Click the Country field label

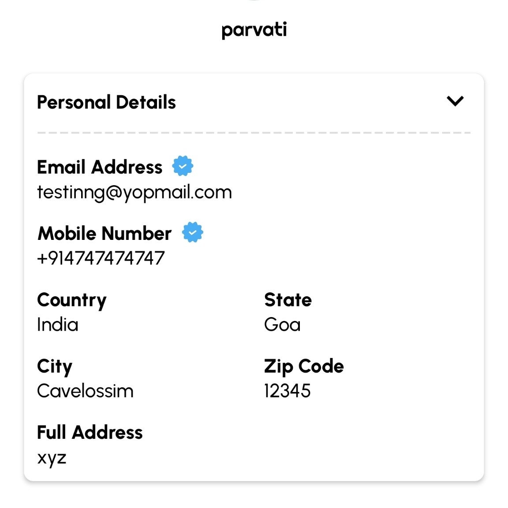pos(72,300)
